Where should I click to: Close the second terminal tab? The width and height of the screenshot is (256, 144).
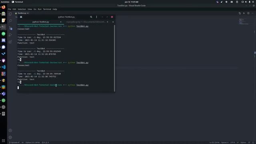[x=108, y=22]
